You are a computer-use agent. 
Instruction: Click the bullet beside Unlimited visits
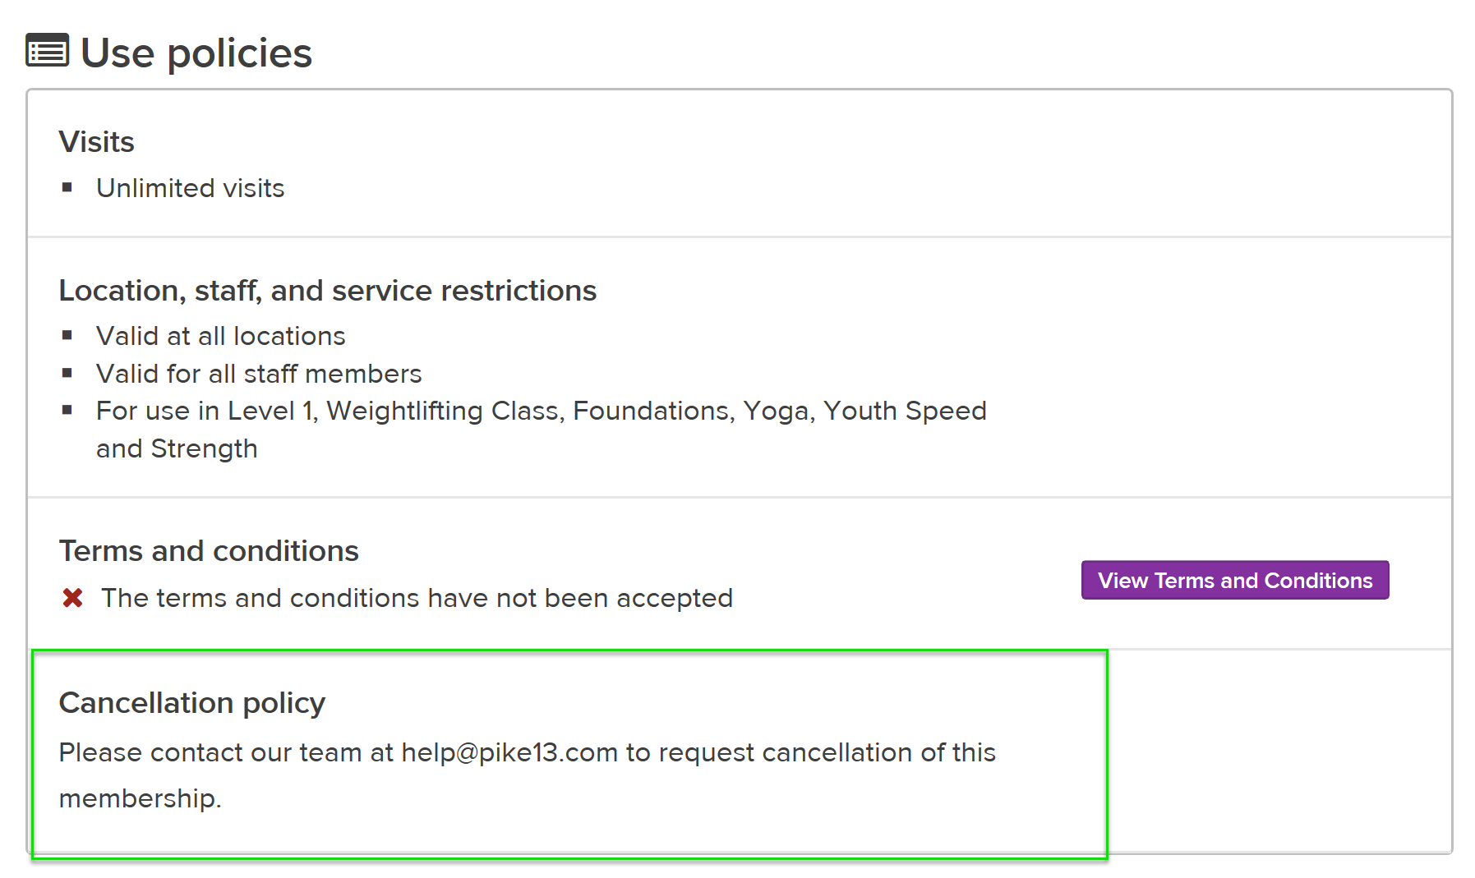click(x=67, y=188)
